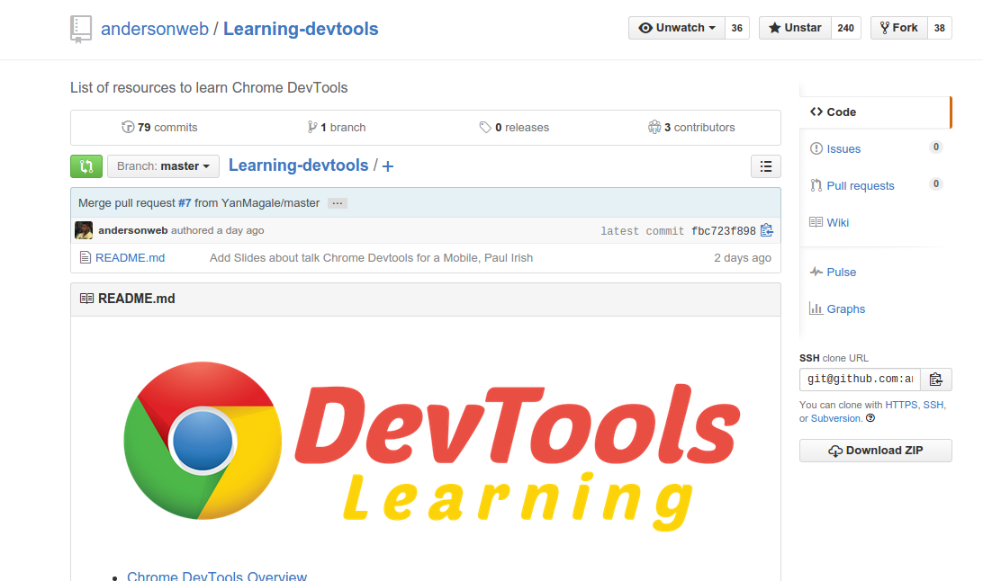This screenshot has width=983, height=581.
Task: Open the Graphs tab
Action: [x=845, y=309]
